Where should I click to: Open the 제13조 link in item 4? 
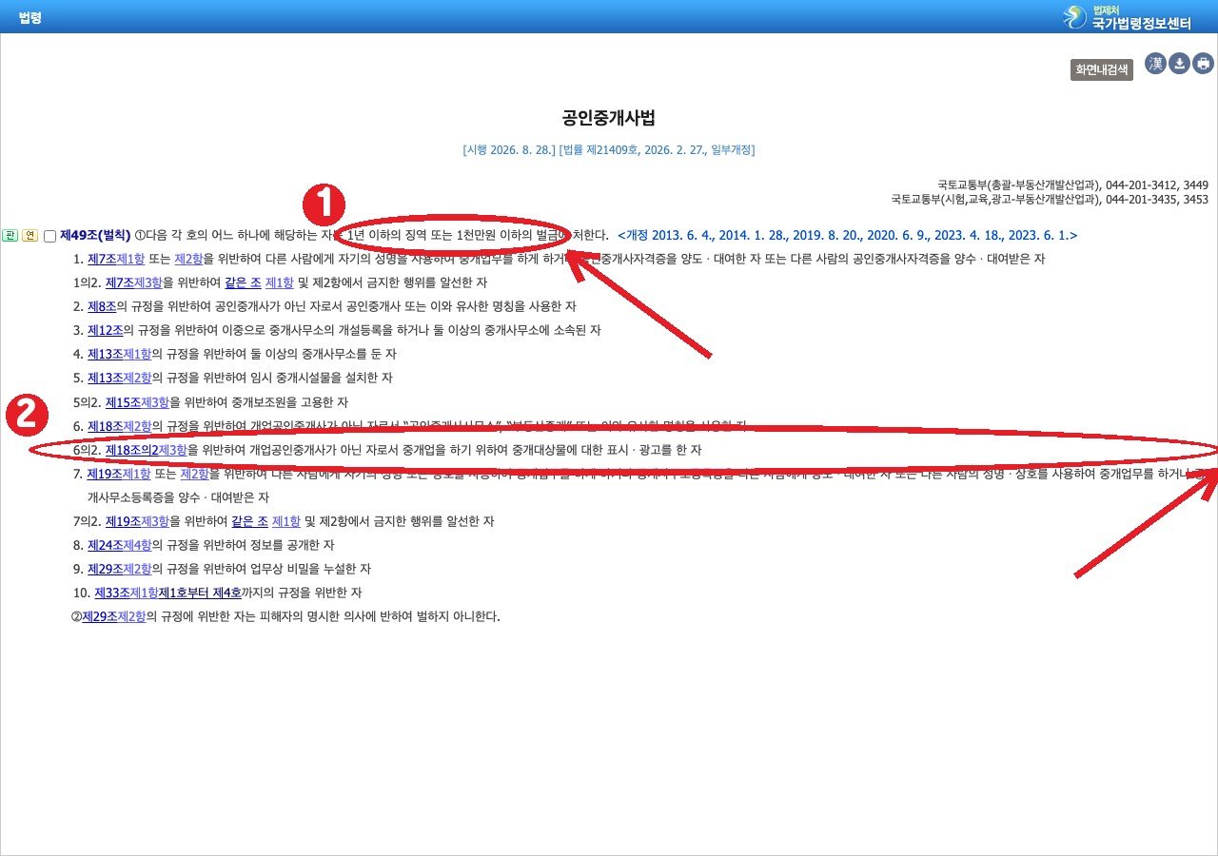tap(106, 354)
